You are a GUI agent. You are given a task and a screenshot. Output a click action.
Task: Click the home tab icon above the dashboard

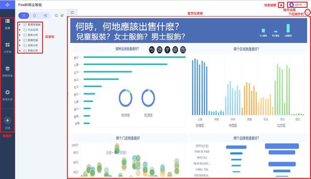pos(72,12)
